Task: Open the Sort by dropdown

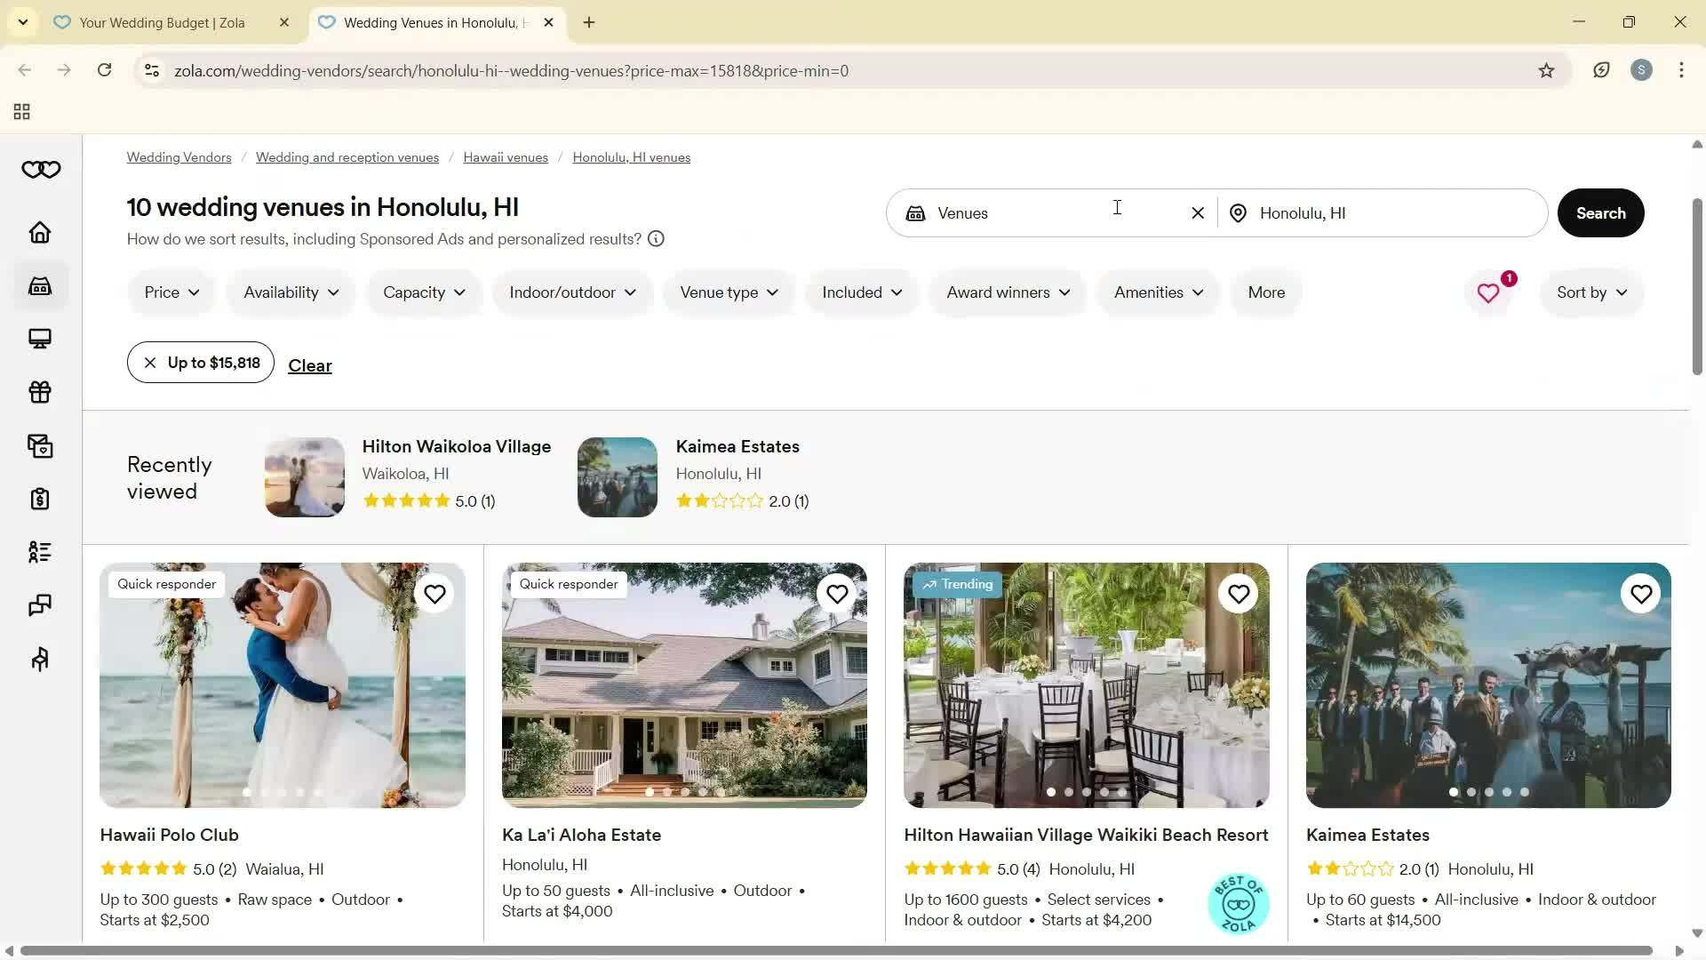Action: [x=1591, y=292]
